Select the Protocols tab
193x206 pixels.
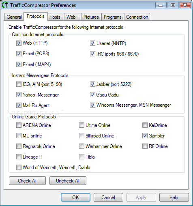point(36,16)
